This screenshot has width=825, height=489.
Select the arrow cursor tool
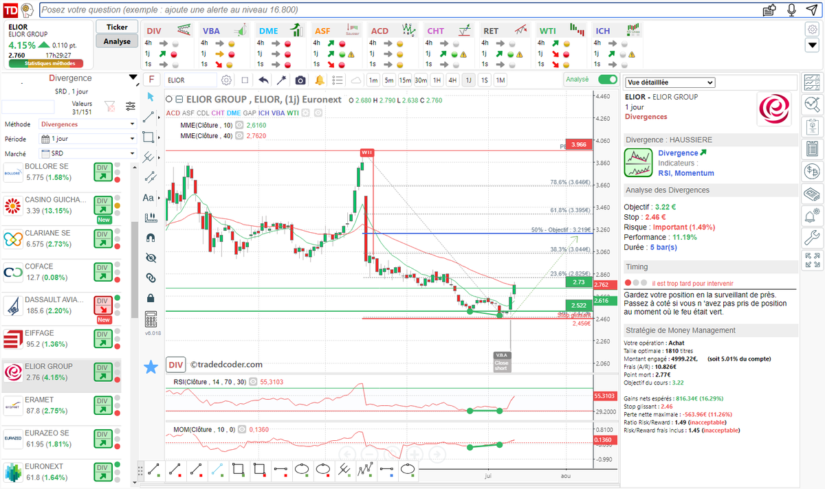pyautogui.click(x=150, y=97)
